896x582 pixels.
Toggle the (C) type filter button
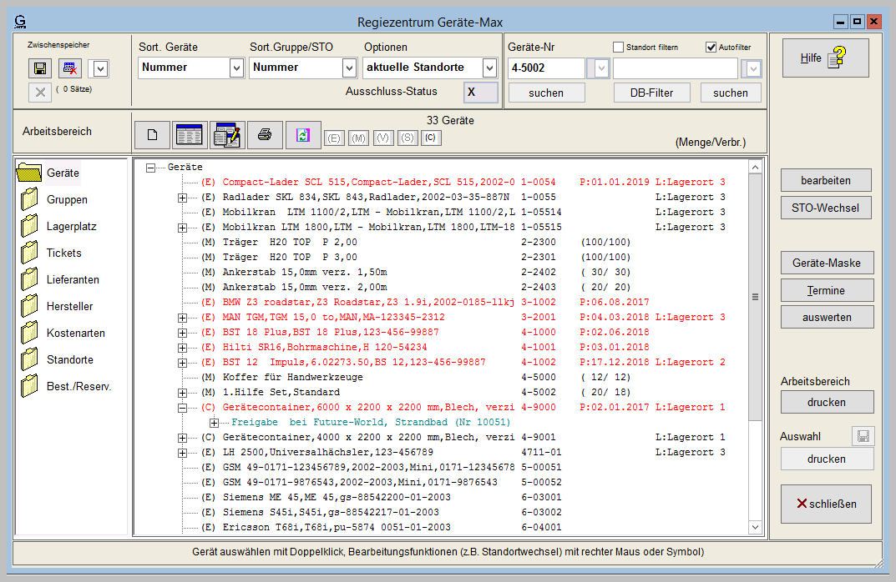[x=431, y=138]
